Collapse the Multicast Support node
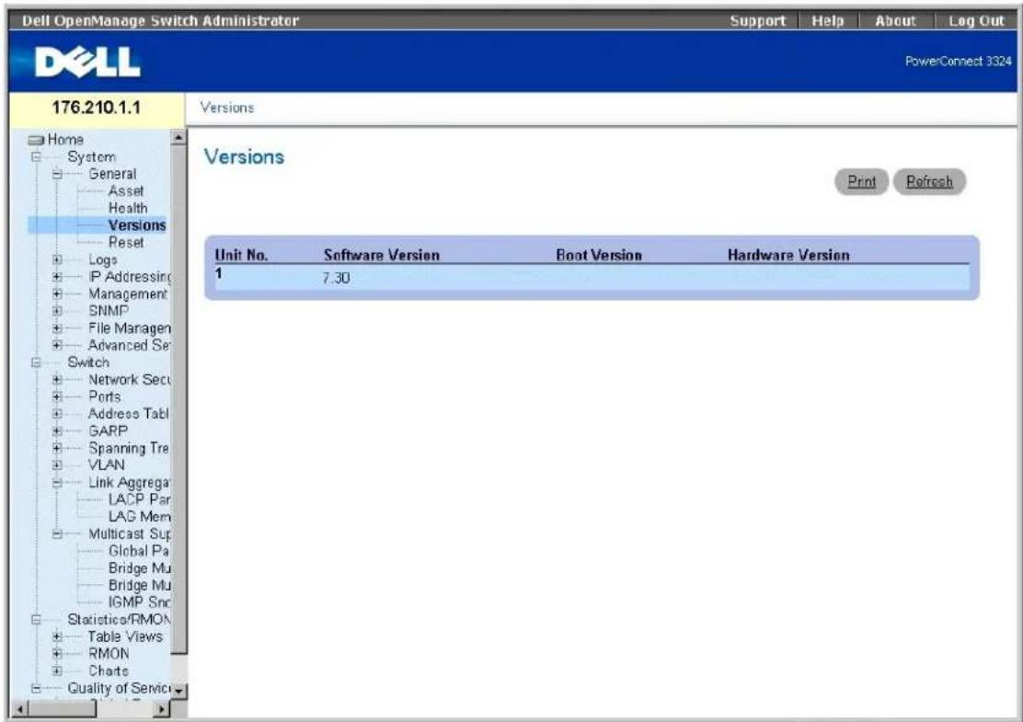 (x=57, y=533)
